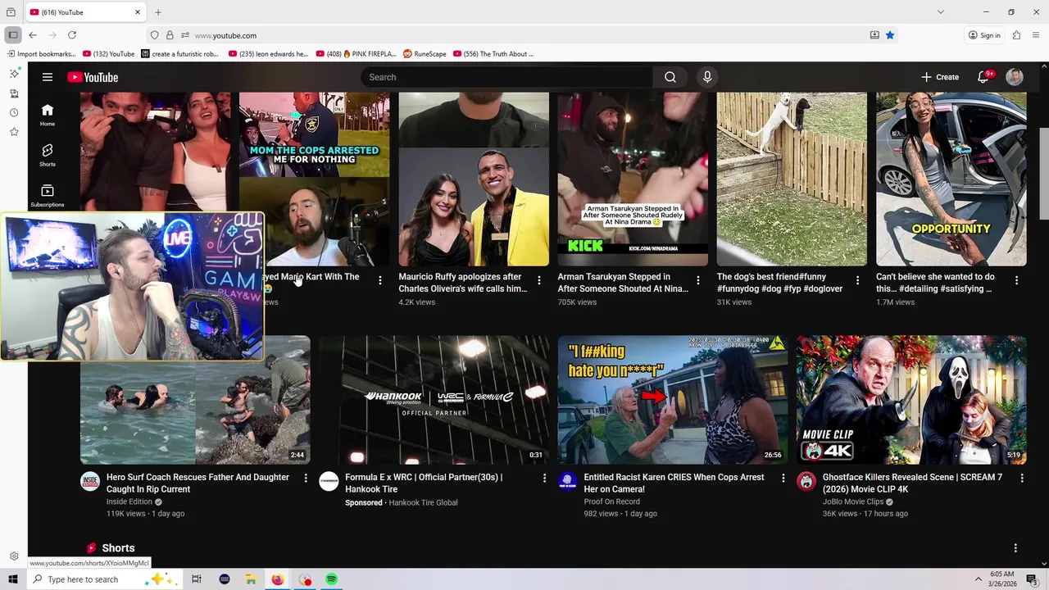1049x590 pixels.
Task: Open Bookmarks sidebar star icon
Action: [x=14, y=132]
